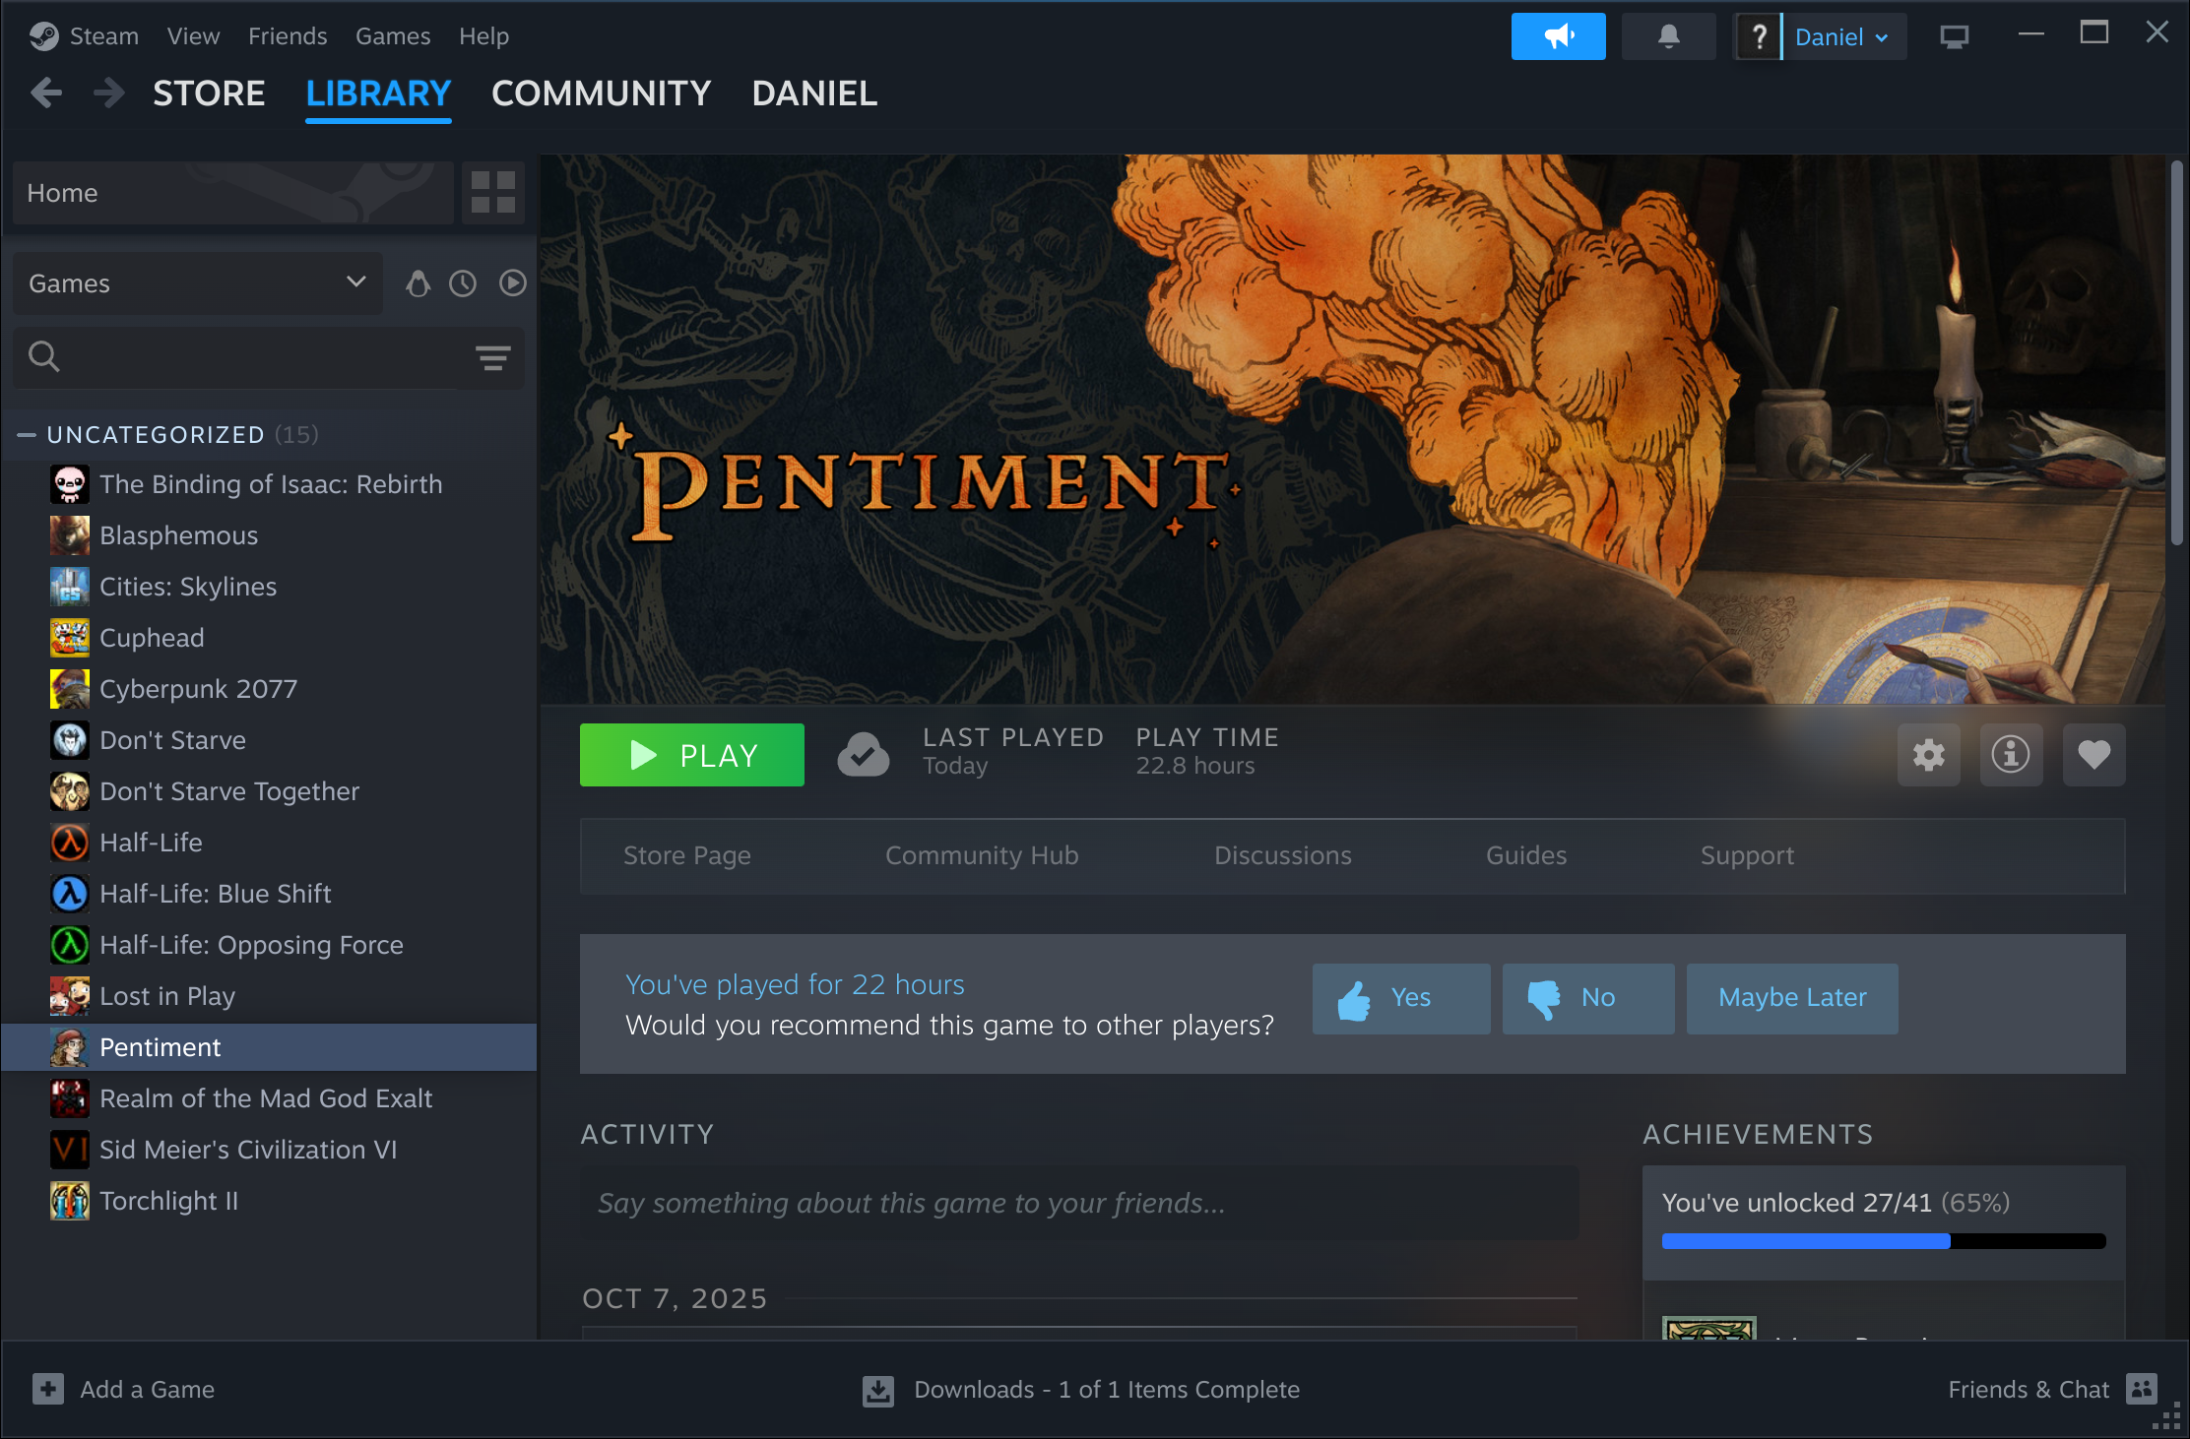Open the Support link
This screenshot has height=1439, width=2190.
click(x=1747, y=855)
